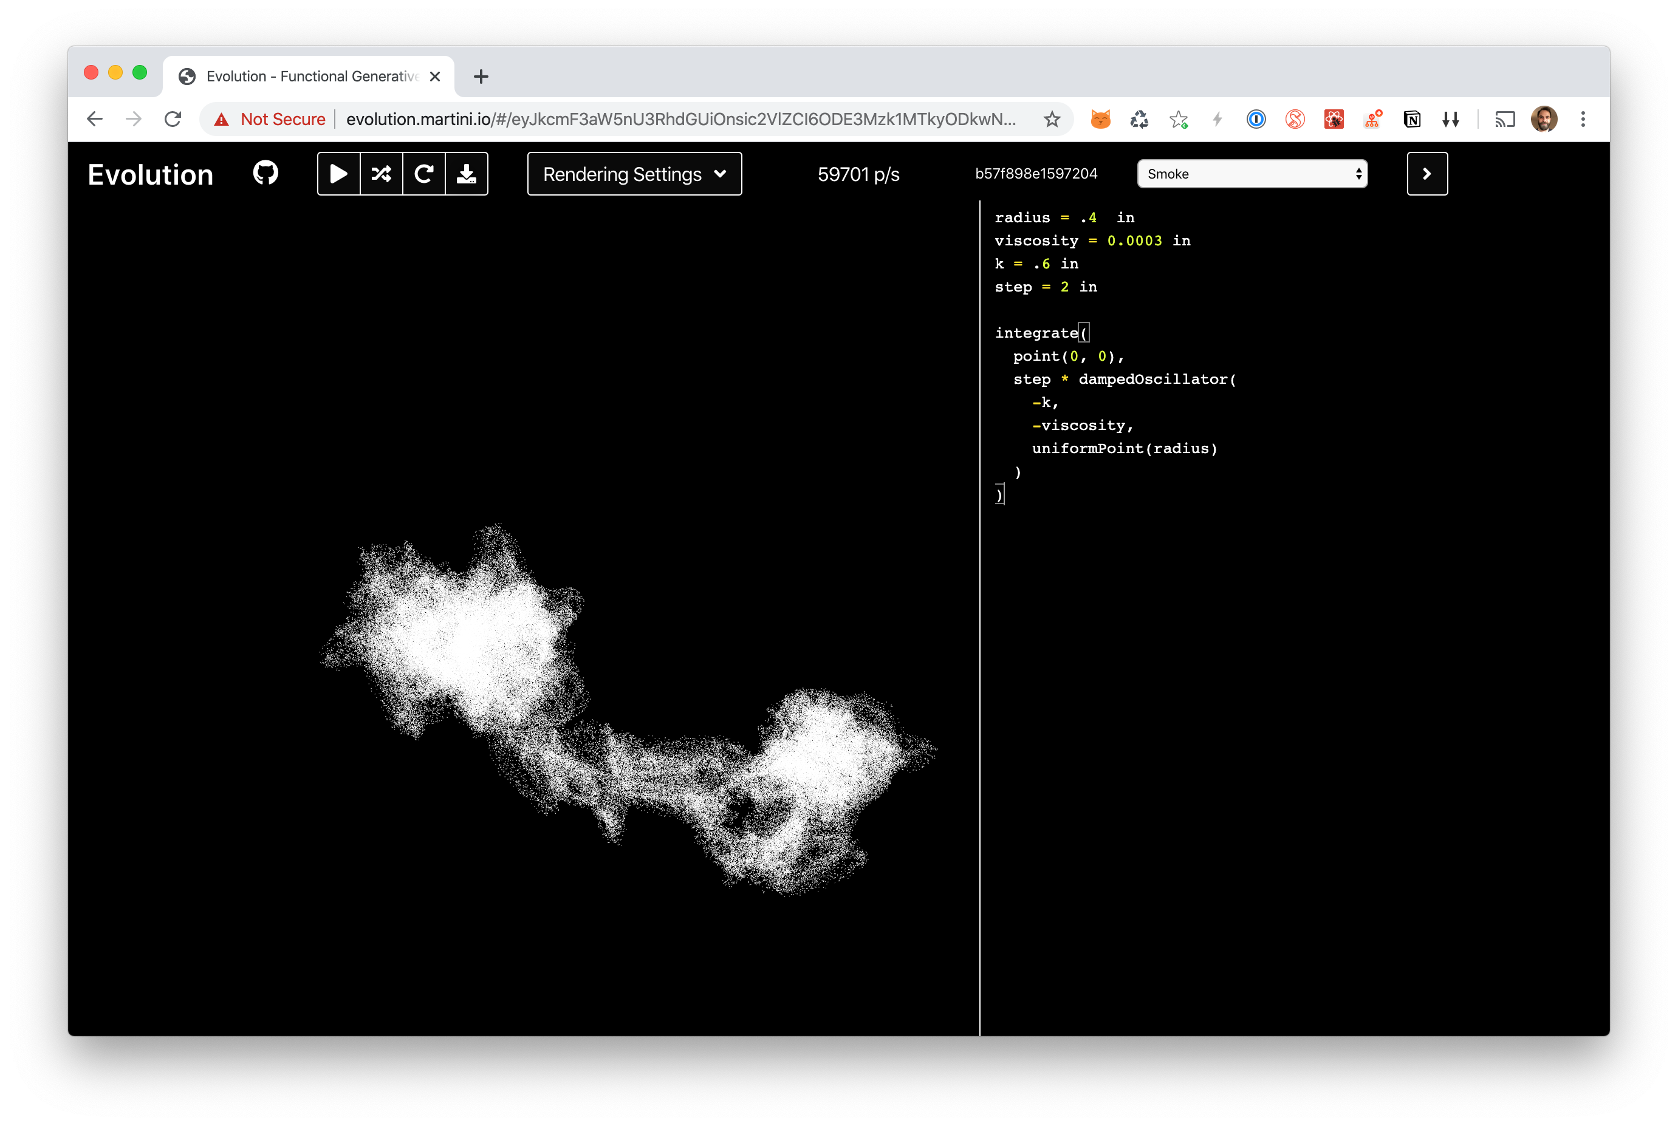Reload the page in browser
The image size is (1678, 1126).
coord(173,119)
